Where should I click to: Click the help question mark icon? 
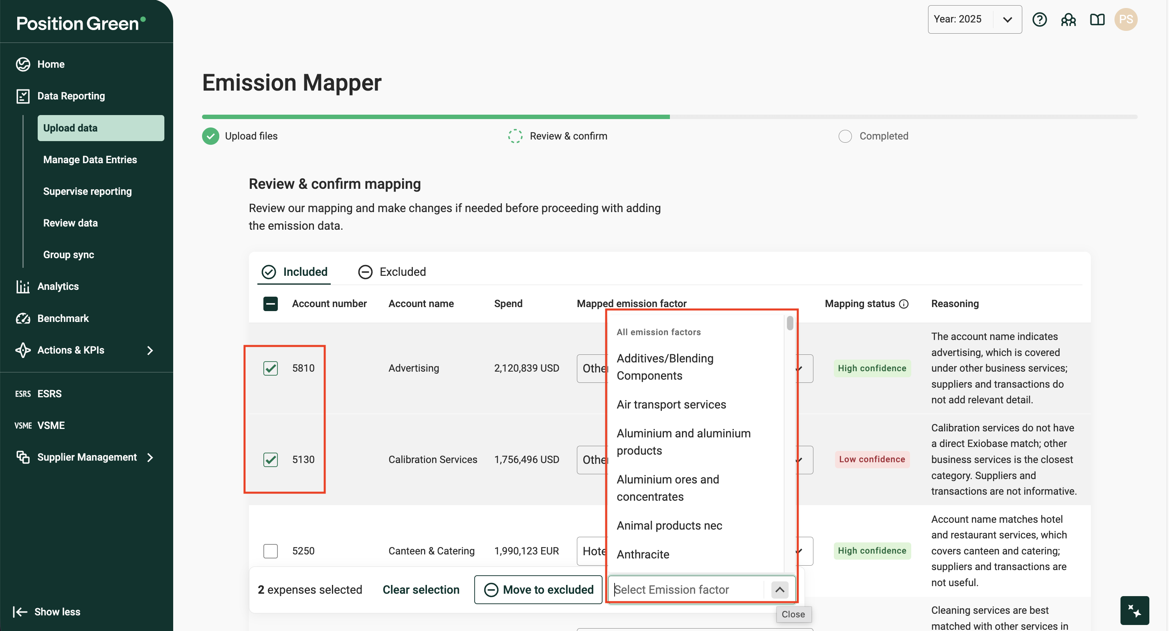1039,20
